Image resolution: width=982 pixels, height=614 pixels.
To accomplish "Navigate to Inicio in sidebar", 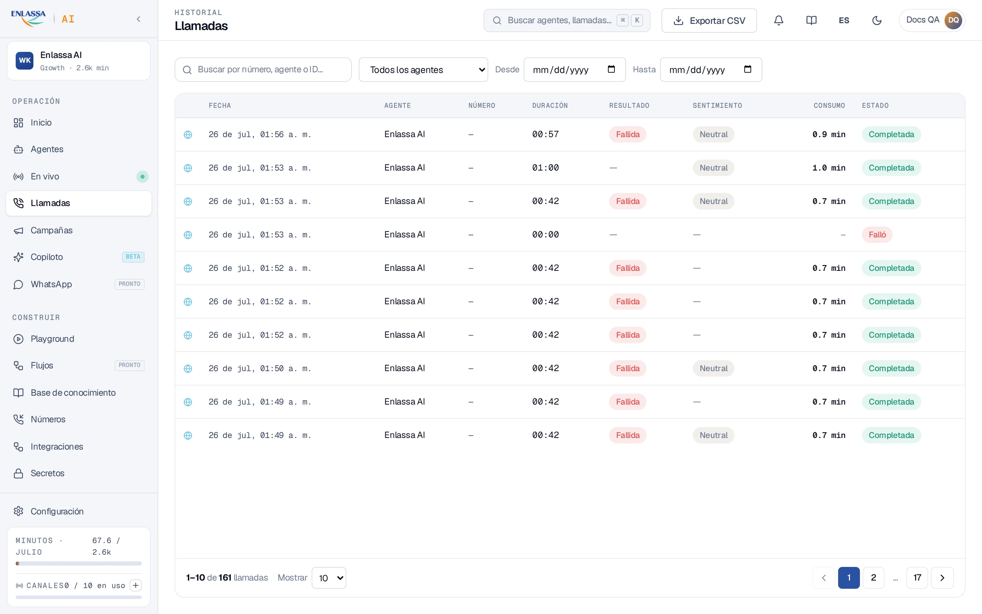I will click(x=79, y=123).
